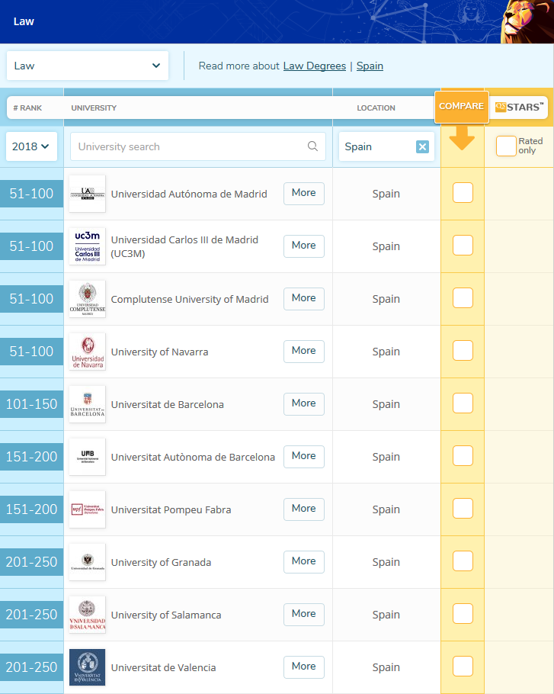Open Universitat de Valencia logo
554x694 pixels.
point(87,667)
